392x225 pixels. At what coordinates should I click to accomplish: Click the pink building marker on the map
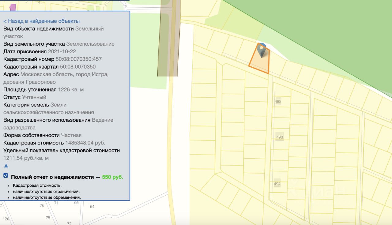point(13,7)
